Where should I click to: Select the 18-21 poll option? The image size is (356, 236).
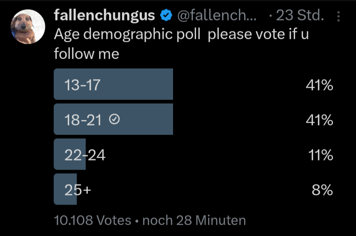coord(82,120)
